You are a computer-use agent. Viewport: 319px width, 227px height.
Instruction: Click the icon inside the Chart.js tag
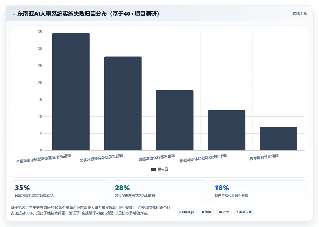180,212
